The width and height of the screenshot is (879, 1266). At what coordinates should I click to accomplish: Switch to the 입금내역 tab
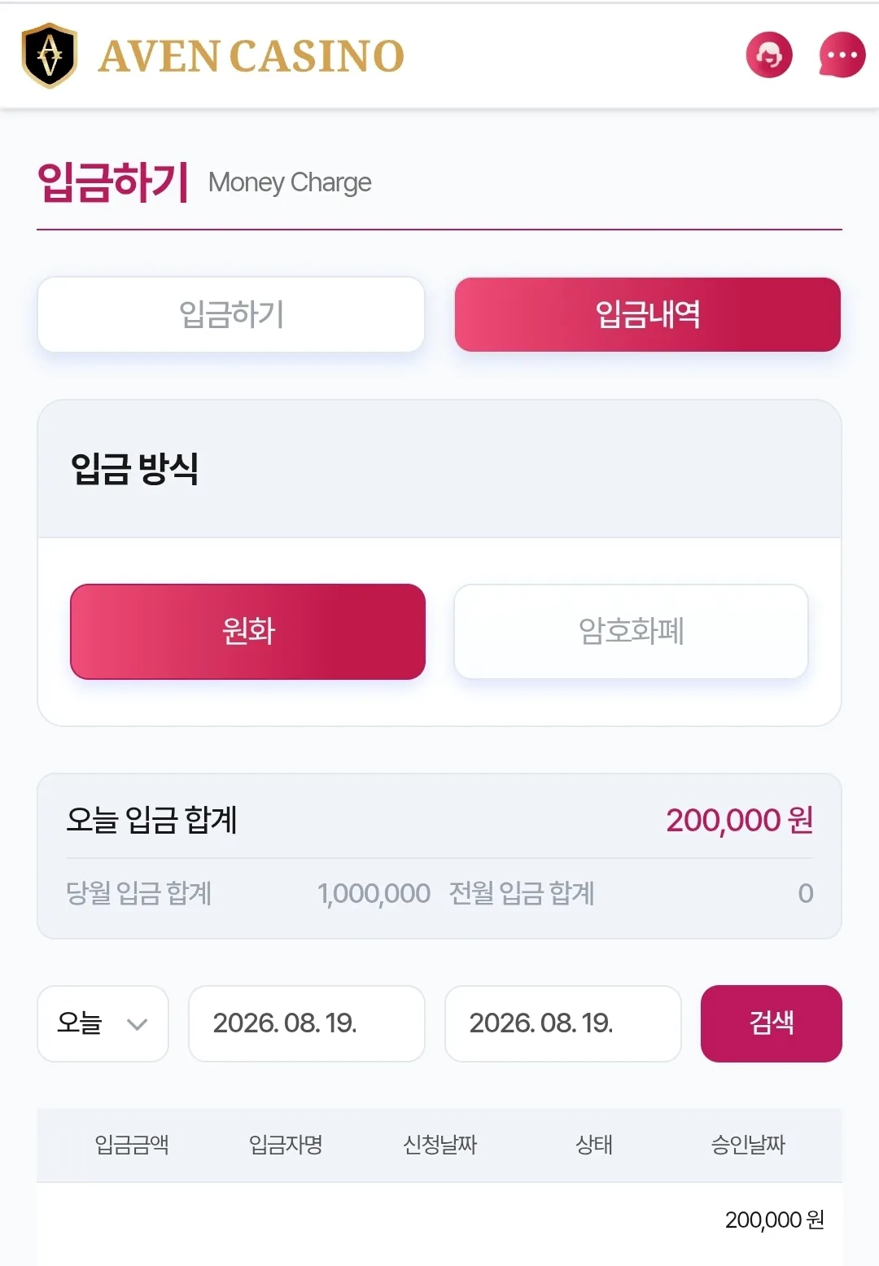tap(648, 314)
